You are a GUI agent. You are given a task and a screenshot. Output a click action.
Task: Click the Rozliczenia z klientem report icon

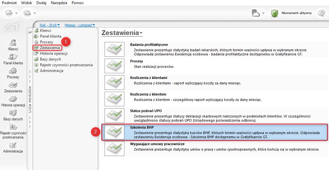pyautogui.click(x=114, y=99)
